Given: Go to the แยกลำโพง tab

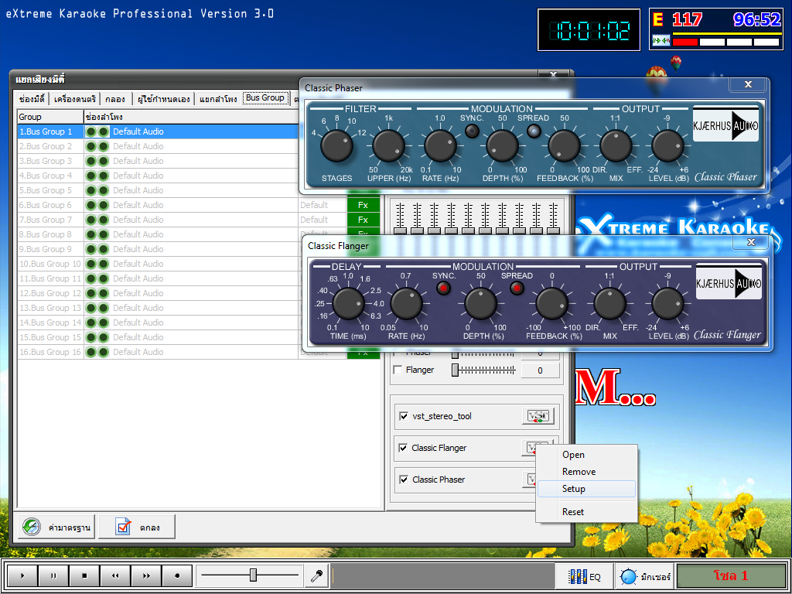Looking at the screenshot, I should [218, 99].
